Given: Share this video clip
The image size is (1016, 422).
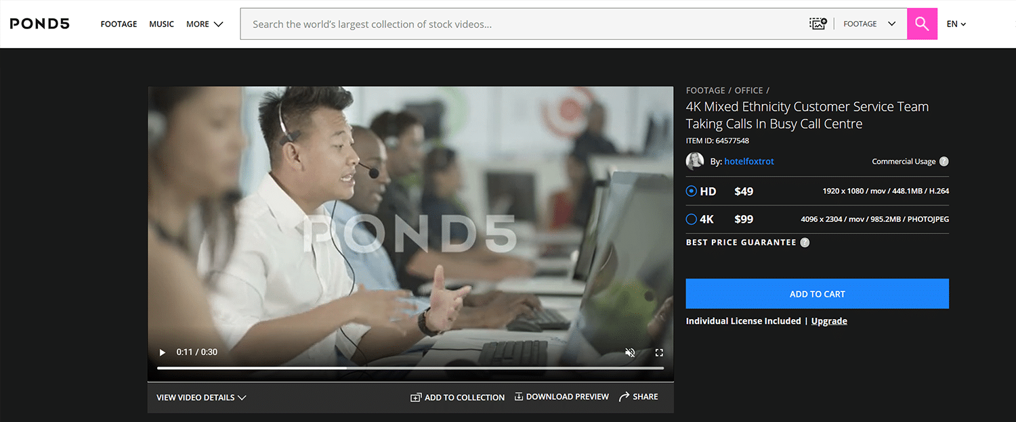Looking at the screenshot, I should 638,397.
